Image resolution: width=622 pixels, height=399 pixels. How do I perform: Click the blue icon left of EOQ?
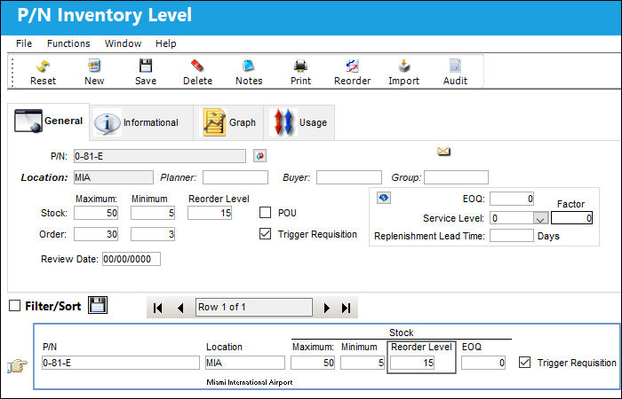[384, 198]
